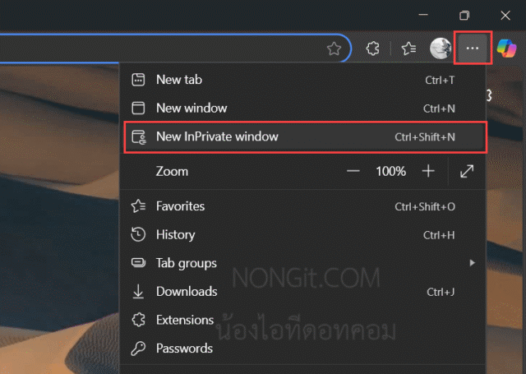The image size is (526, 374).
Task: Open Settings and more ellipsis menu
Action: click(473, 48)
